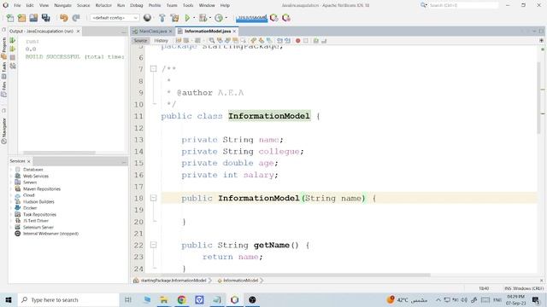
Task: Select the Hudson Builders tree item
Action: [x=38, y=201]
